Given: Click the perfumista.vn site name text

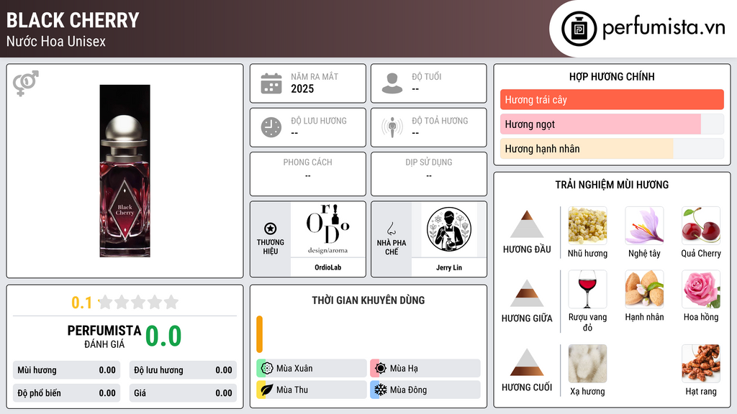Looking at the screenshot, I should pos(664,28).
